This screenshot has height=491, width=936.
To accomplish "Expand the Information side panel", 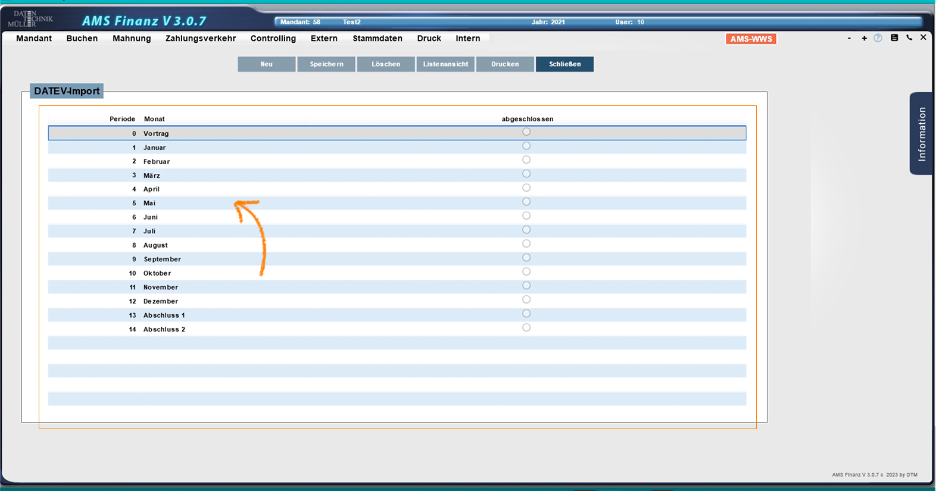I will (921, 134).
